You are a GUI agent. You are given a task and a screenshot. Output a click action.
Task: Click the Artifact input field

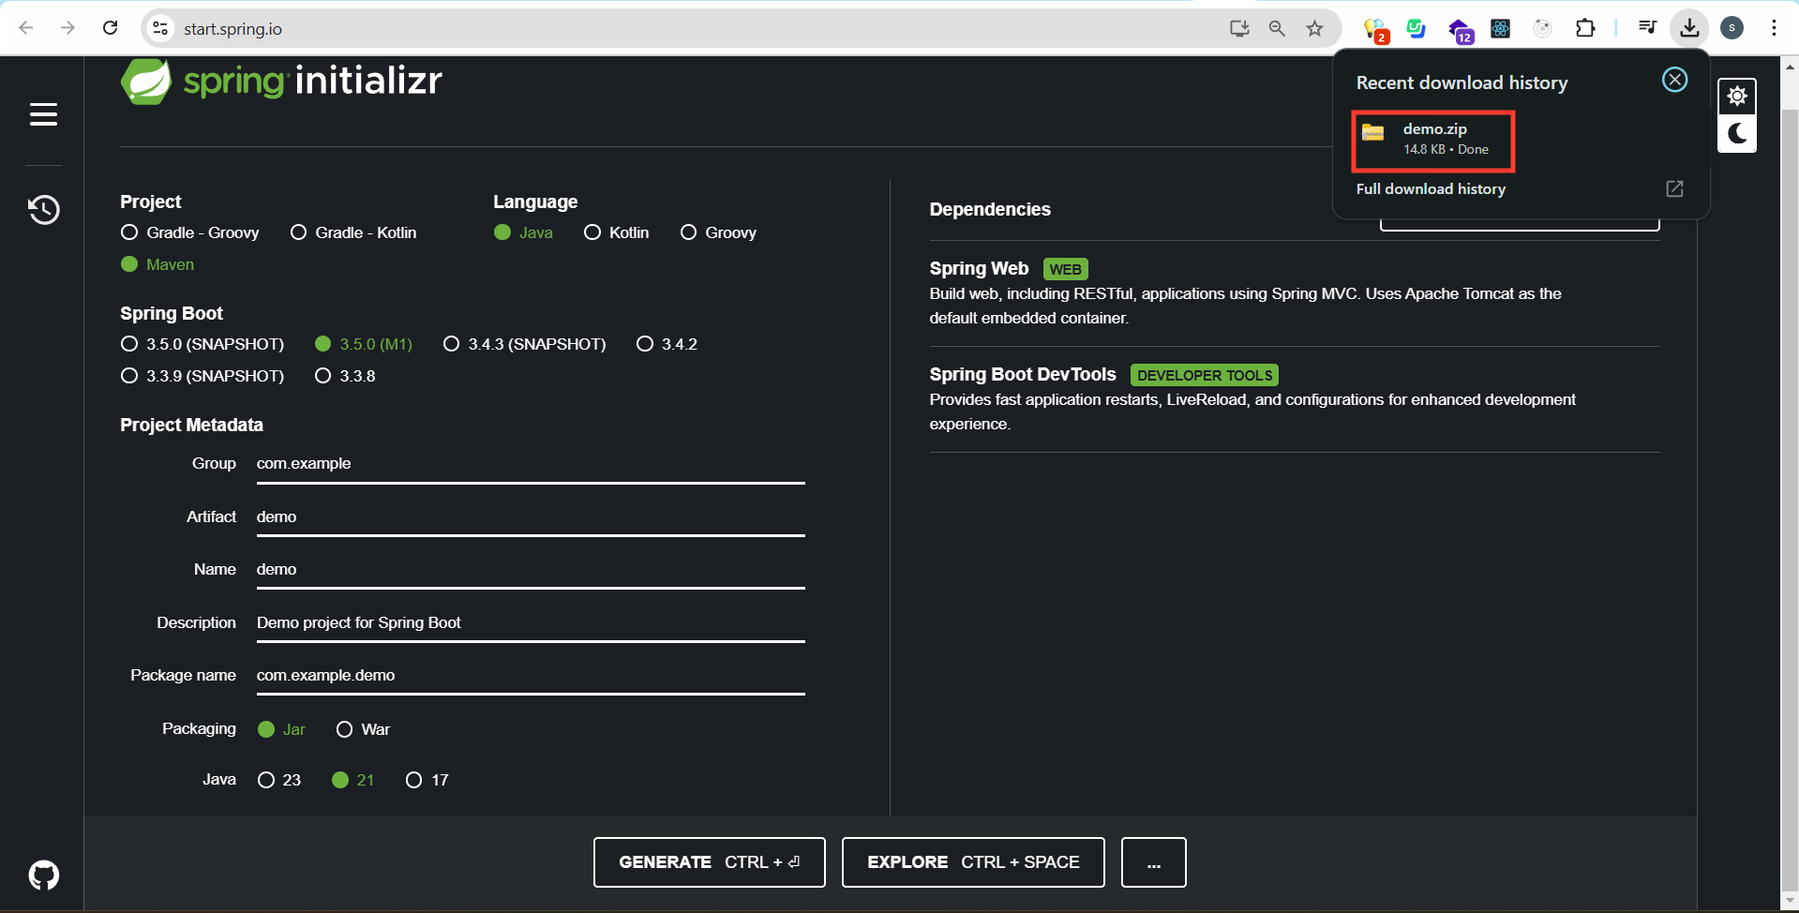coord(531,517)
